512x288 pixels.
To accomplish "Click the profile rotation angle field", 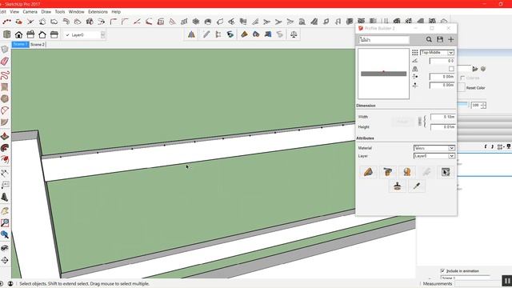I will (442, 61).
